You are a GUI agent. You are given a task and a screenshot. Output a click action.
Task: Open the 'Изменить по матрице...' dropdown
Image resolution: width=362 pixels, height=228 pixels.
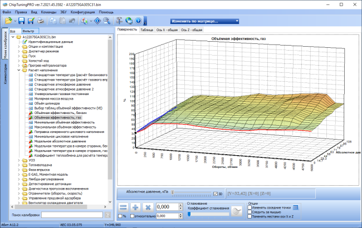coord(204,21)
